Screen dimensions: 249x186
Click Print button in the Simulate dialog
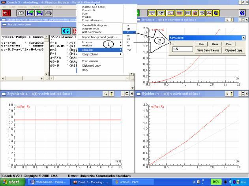pos(228,44)
